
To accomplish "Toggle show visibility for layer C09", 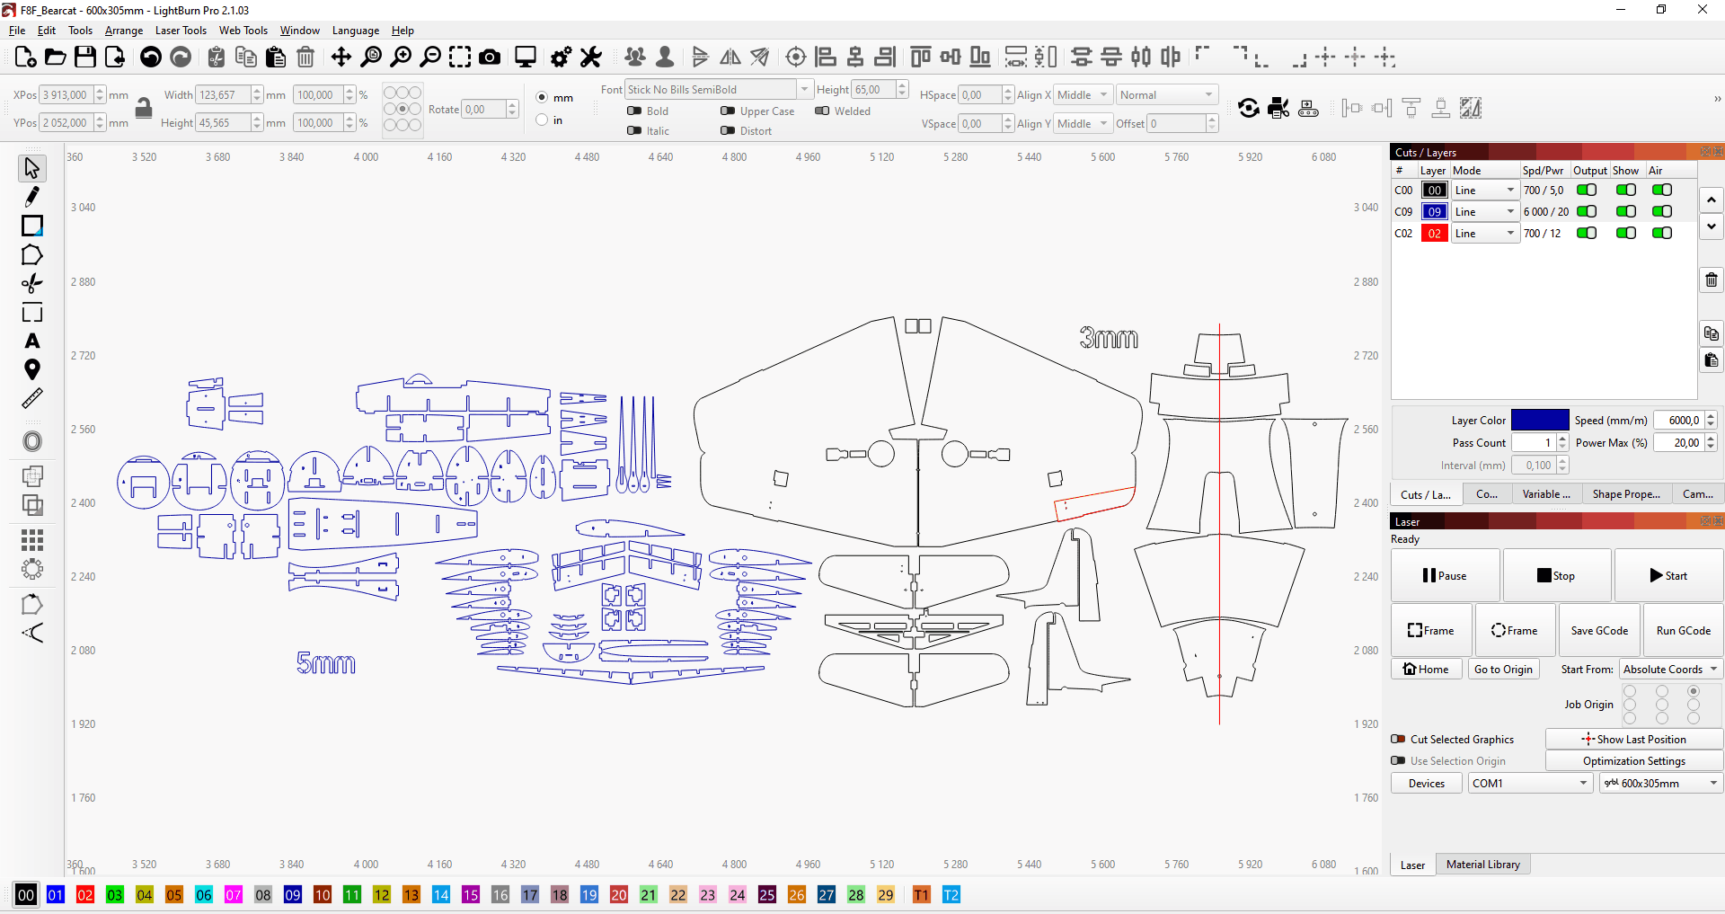I will point(1626,211).
